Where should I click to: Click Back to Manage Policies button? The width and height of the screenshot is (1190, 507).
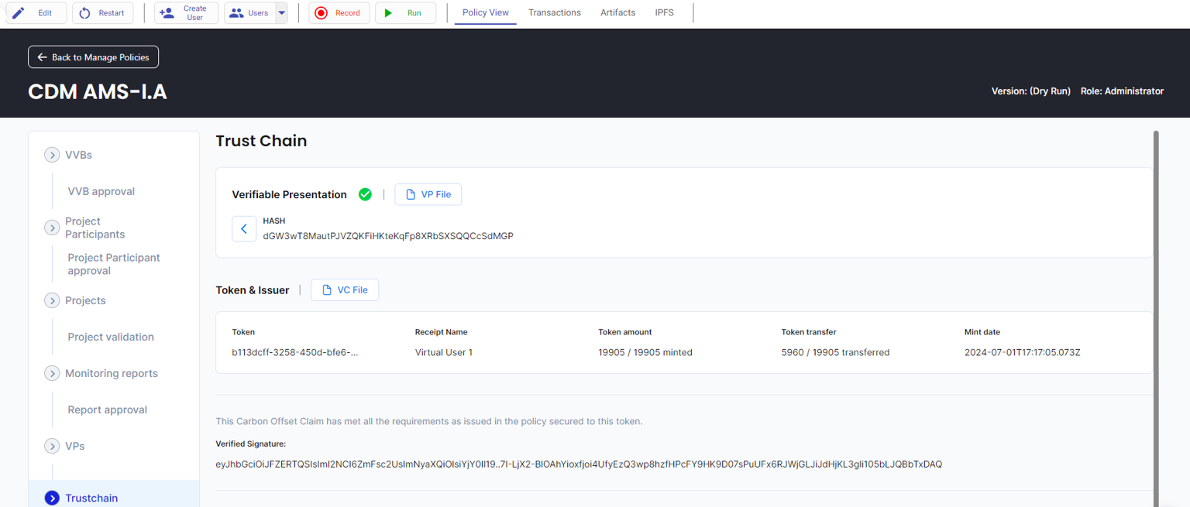tap(94, 57)
